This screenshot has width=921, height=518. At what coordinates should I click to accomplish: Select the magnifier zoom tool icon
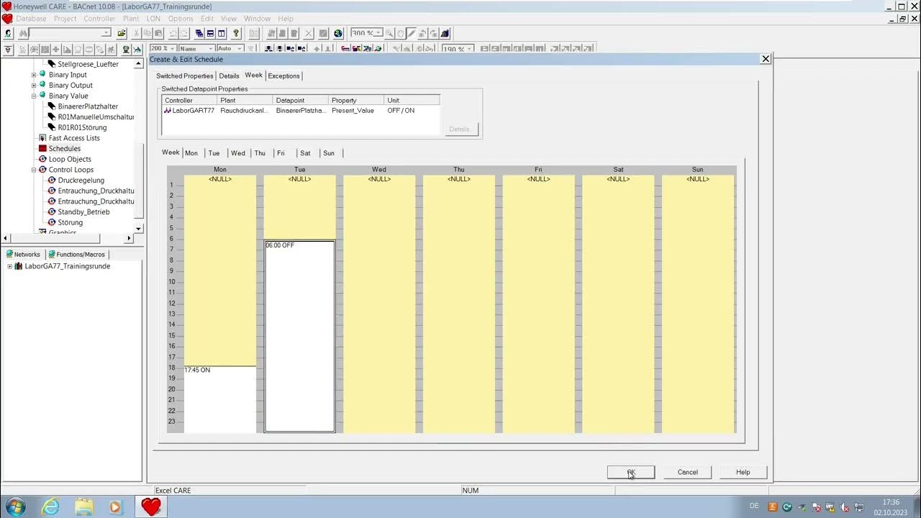coord(389,33)
